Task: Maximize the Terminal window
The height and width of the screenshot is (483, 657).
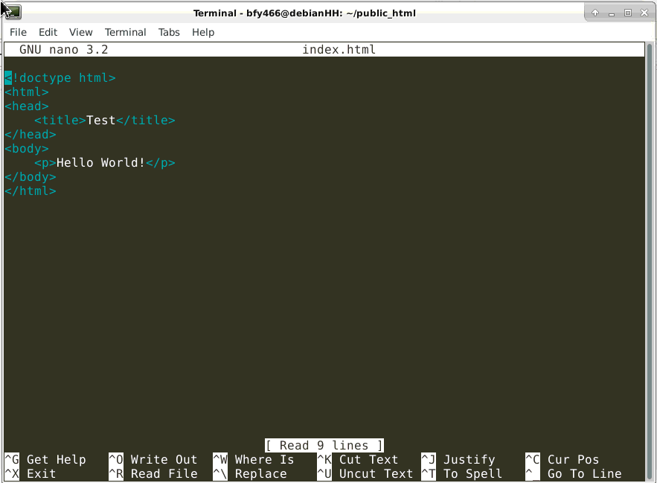Action: tap(627, 13)
